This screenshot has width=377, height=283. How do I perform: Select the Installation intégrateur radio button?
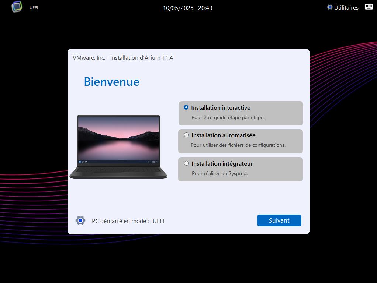point(186,163)
